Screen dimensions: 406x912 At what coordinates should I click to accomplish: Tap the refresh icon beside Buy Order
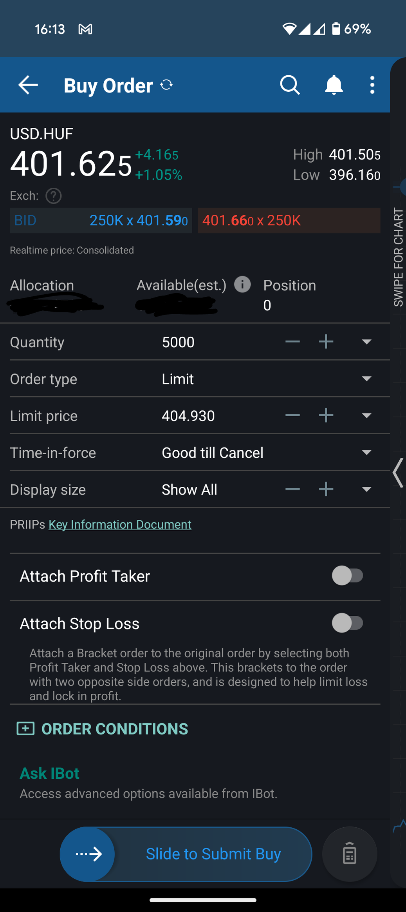click(166, 85)
